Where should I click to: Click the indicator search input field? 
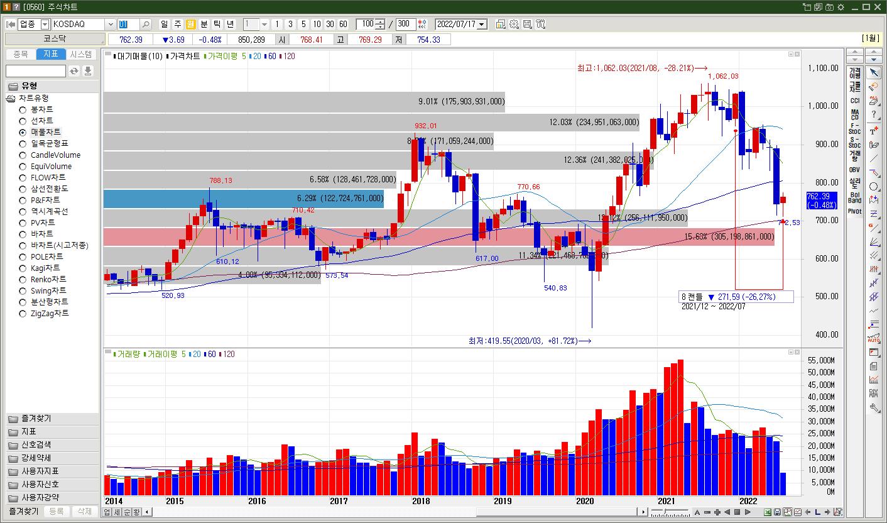pyautogui.click(x=36, y=71)
